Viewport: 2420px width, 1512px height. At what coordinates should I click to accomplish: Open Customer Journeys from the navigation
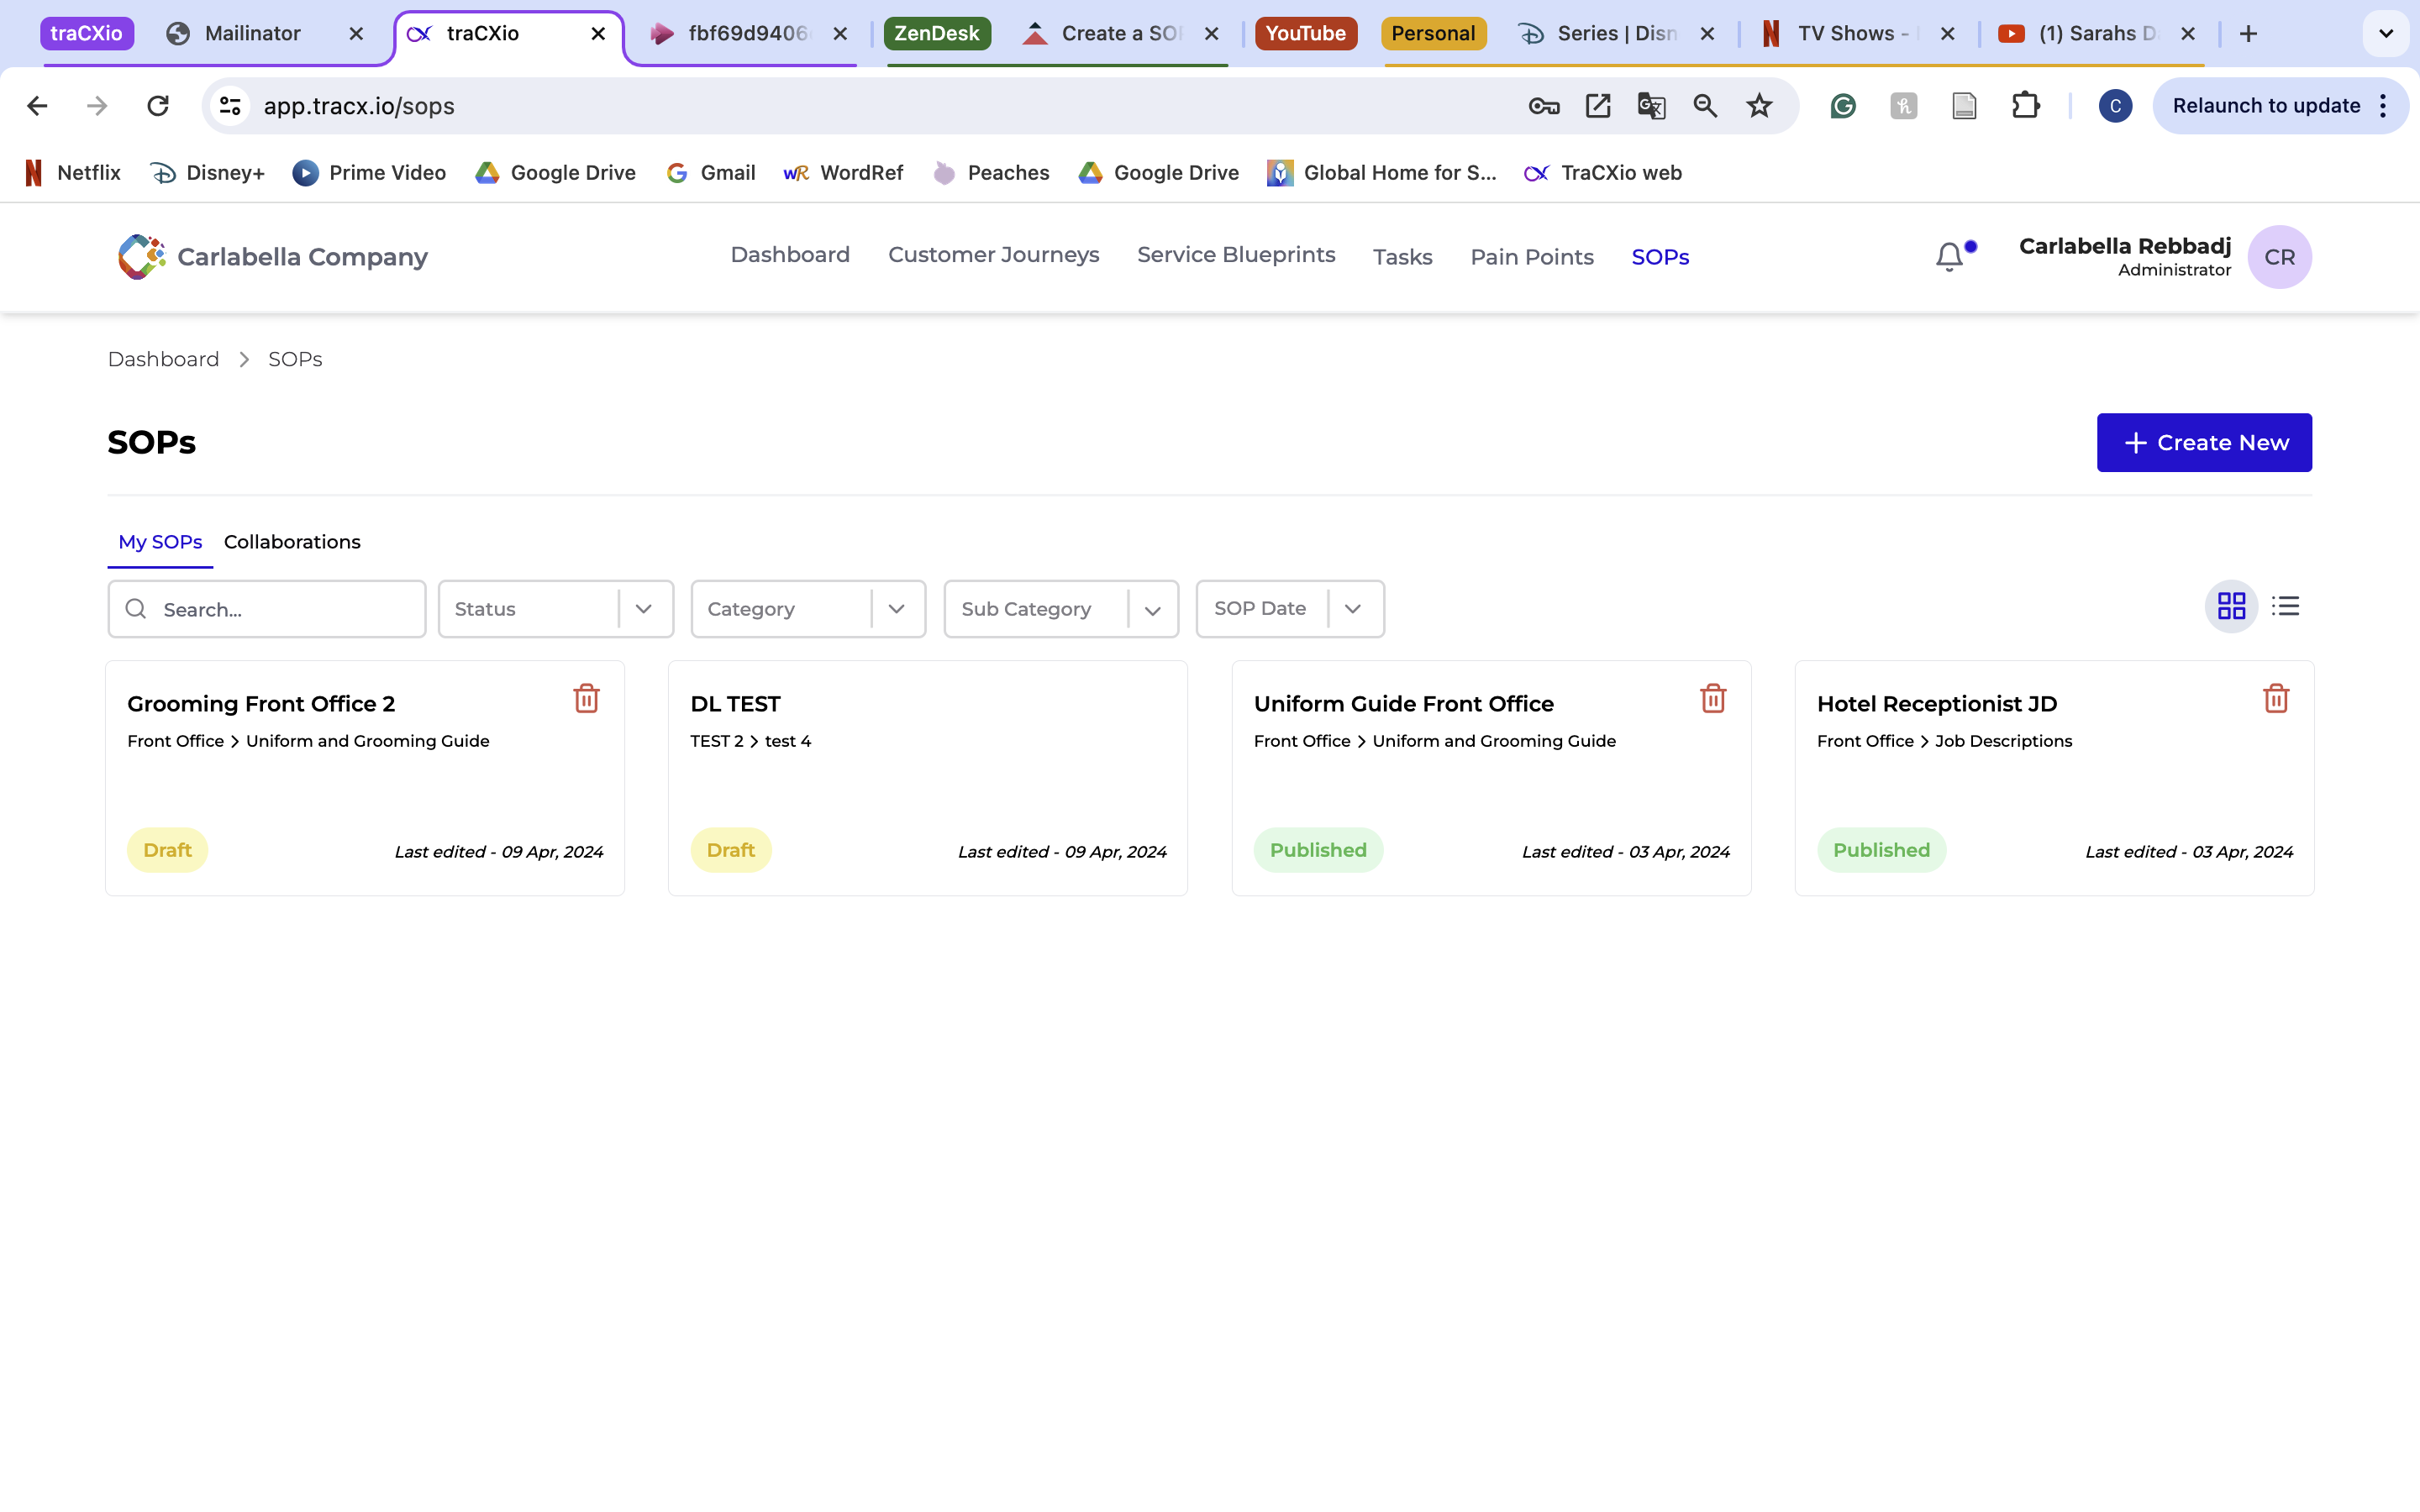tap(993, 255)
